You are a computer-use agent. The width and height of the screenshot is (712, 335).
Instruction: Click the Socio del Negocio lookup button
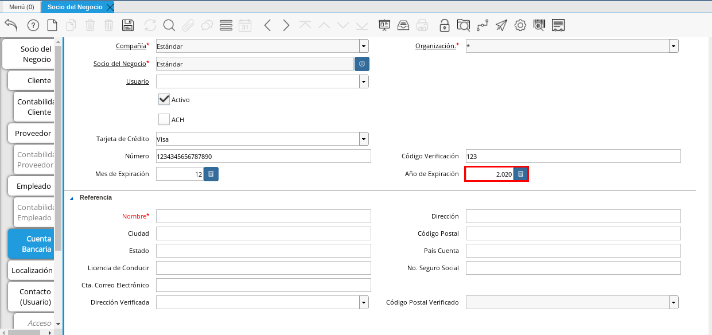pos(362,64)
